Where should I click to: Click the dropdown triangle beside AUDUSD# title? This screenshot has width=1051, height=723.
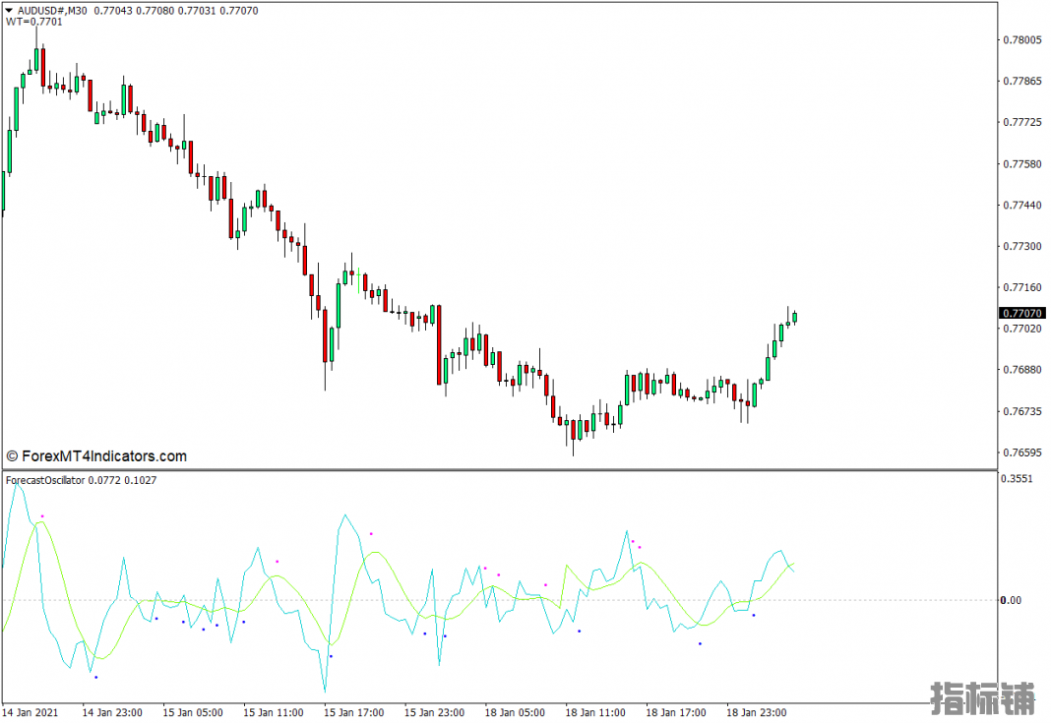coord(9,10)
